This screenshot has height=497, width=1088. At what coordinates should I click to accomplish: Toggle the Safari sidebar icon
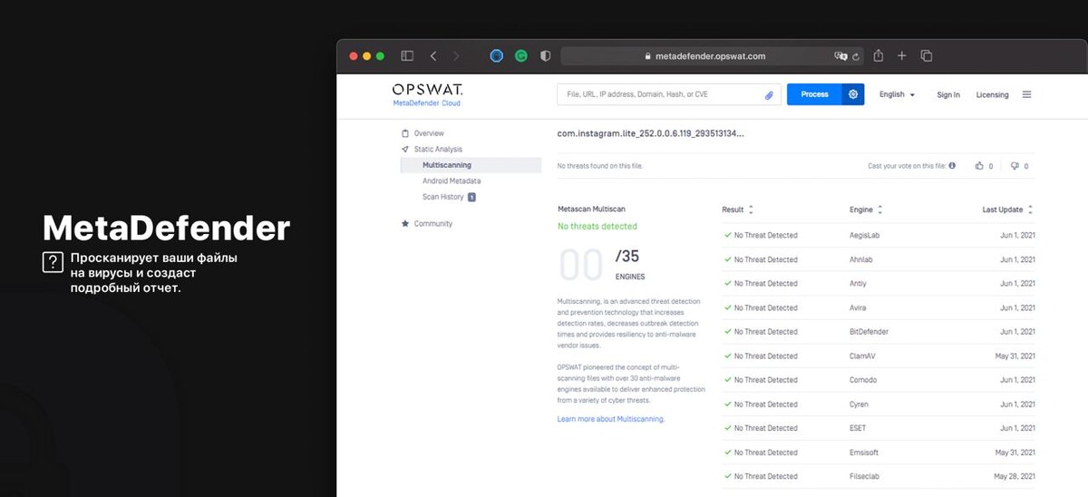pos(407,55)
